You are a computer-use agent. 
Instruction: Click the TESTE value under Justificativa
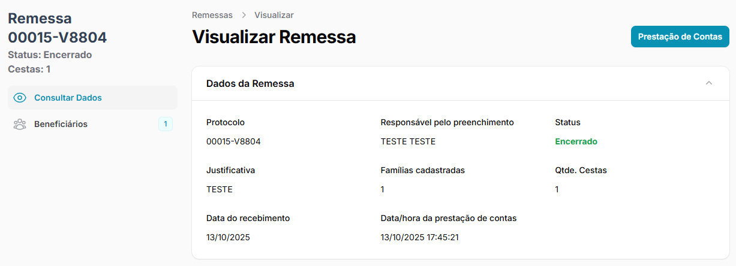[220, 190]
